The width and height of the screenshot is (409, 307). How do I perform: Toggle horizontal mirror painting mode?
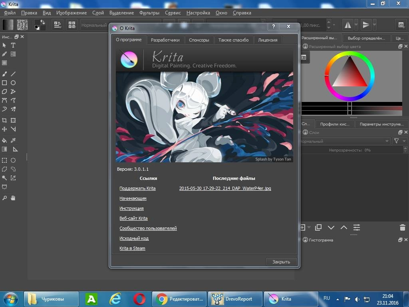348,25
